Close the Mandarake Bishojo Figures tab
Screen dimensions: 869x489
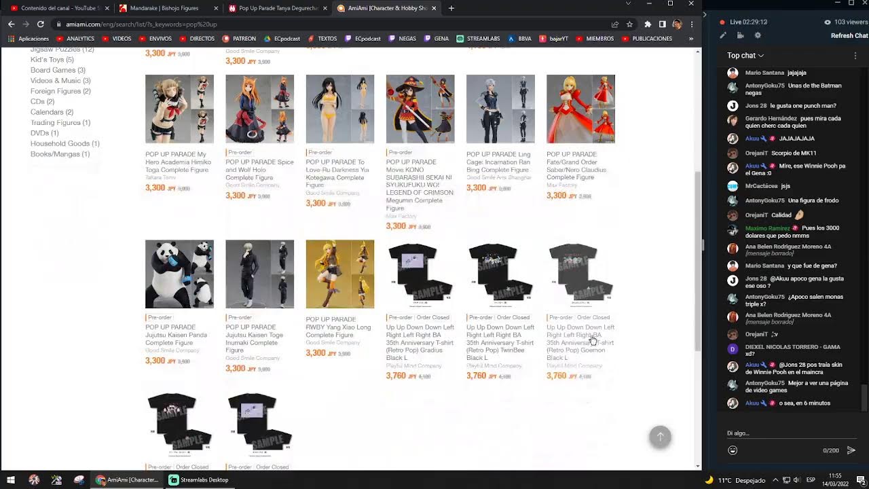[216, 8]
